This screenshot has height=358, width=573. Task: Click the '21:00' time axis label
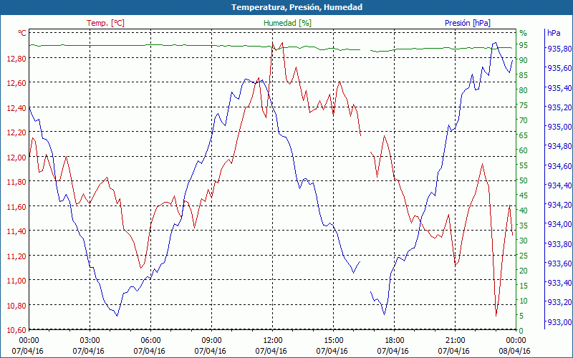point(456,341)
